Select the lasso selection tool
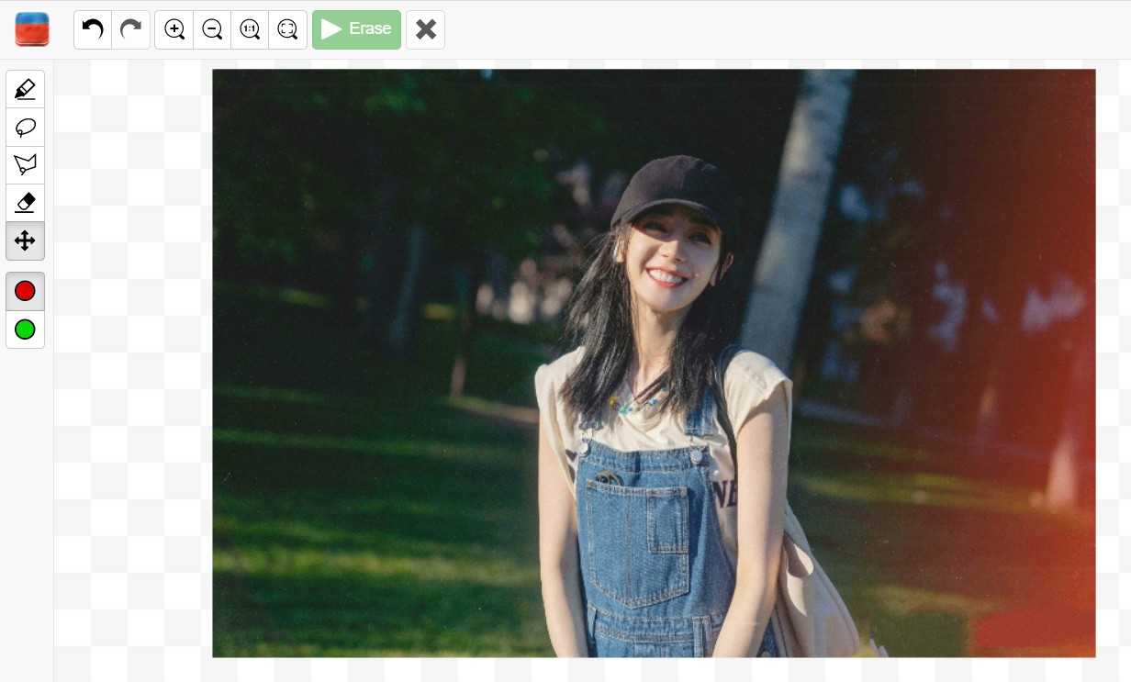 tap(25, 127)
